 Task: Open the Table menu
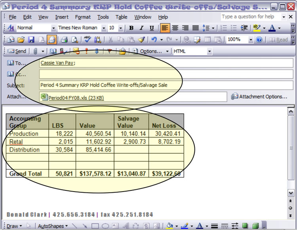[x=122, y=17]
